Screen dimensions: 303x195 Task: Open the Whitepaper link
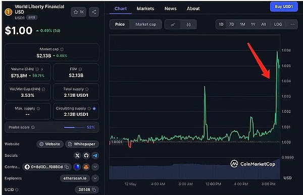(82, 144)
